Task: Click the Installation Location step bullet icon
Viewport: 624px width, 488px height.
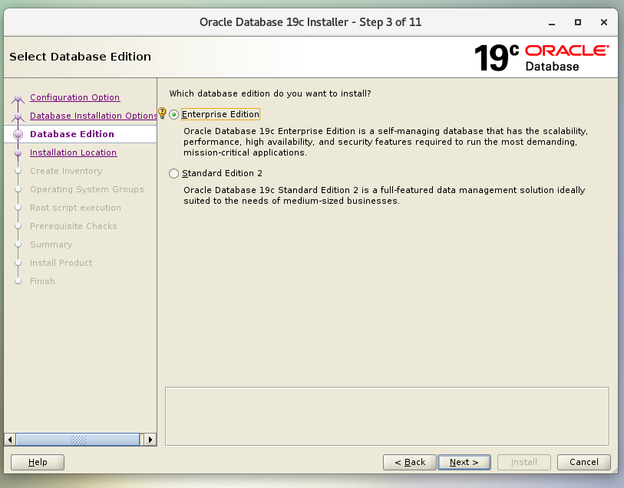Action: pos(18,153)
